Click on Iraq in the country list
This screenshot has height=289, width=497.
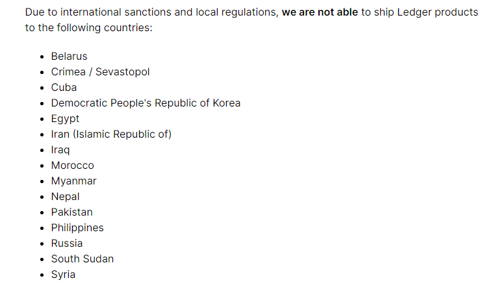coord(60,150)
